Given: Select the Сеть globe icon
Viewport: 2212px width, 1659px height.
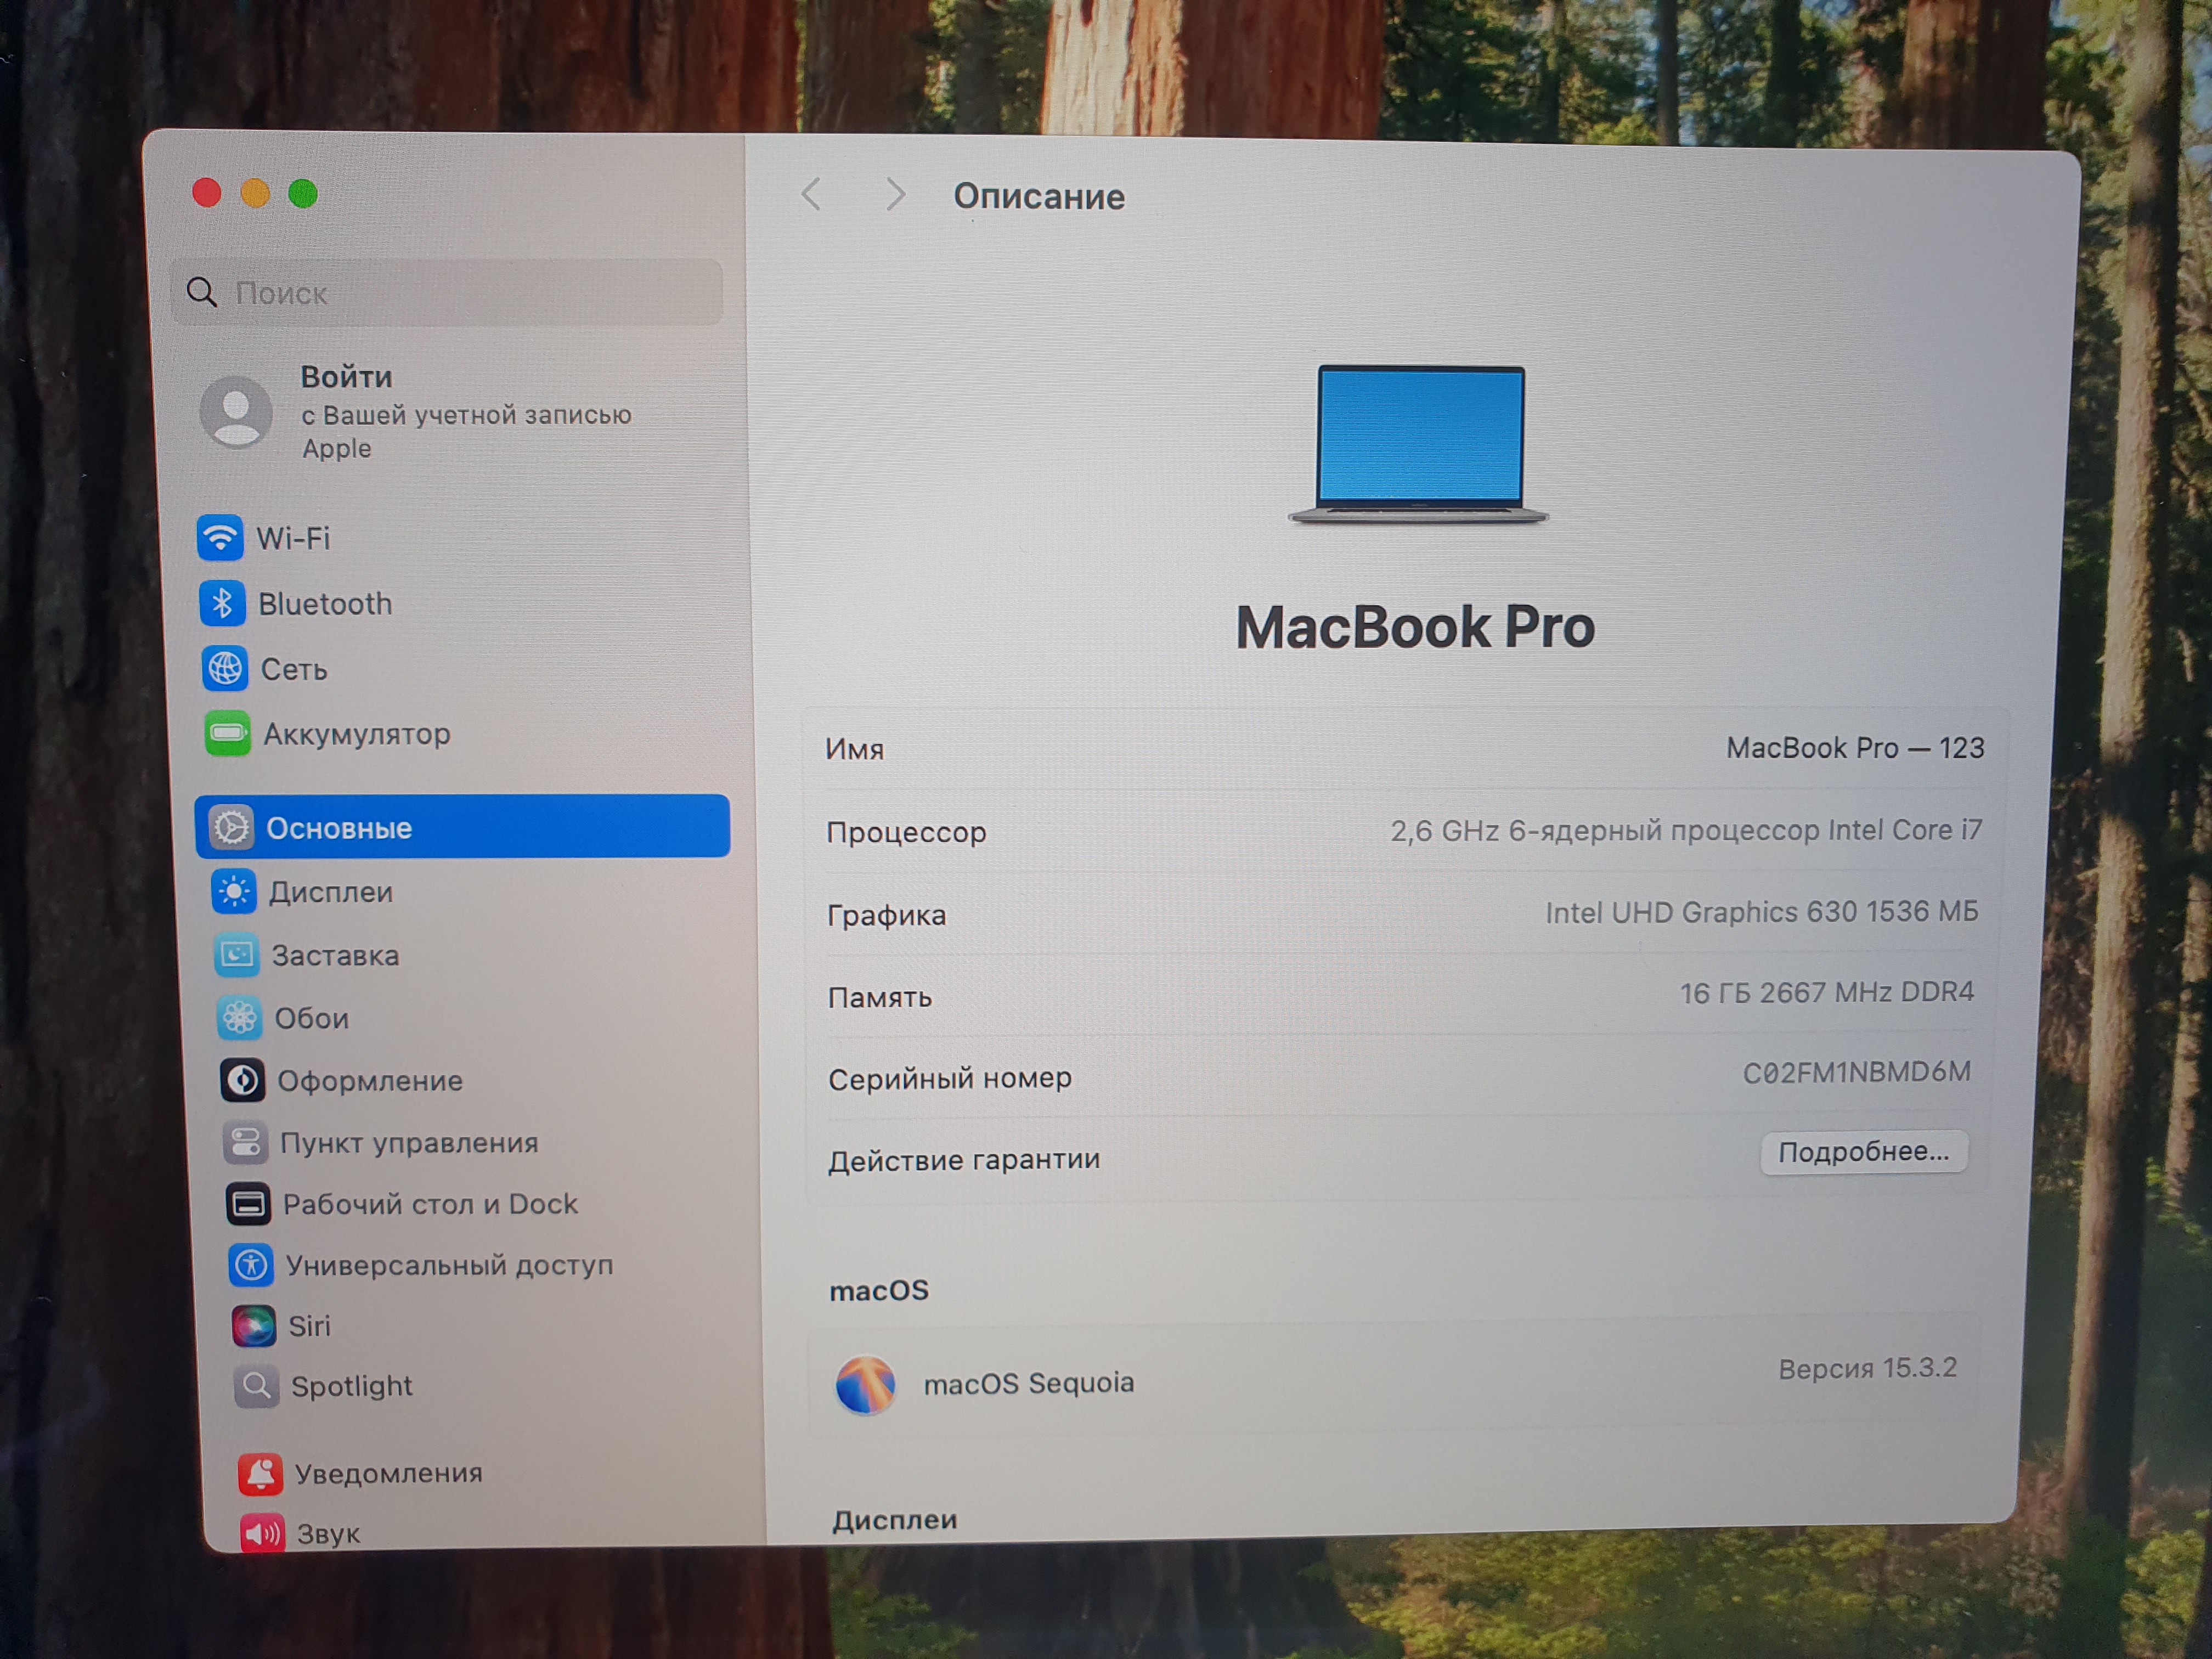Looking at the screenshot, I should click(x=225, y=668).
